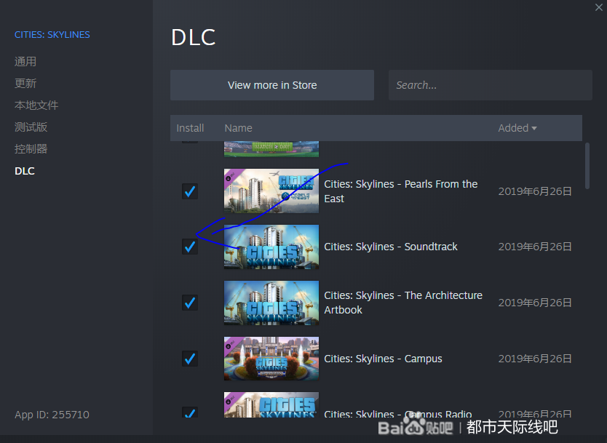Focus the DLC Search field
The width and height of the screenshot is (607, 443).
pos(491,85)
